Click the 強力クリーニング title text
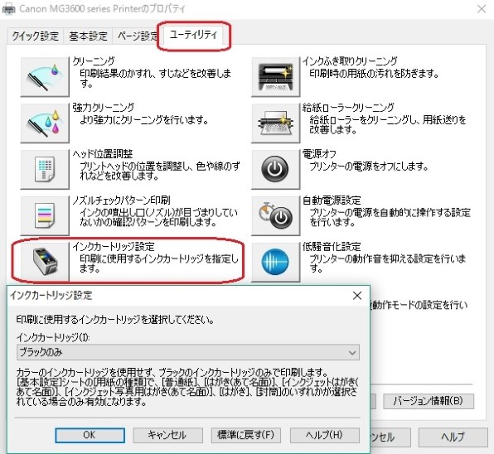The height and width of the screenshot is (454, 494). (104, 108)
